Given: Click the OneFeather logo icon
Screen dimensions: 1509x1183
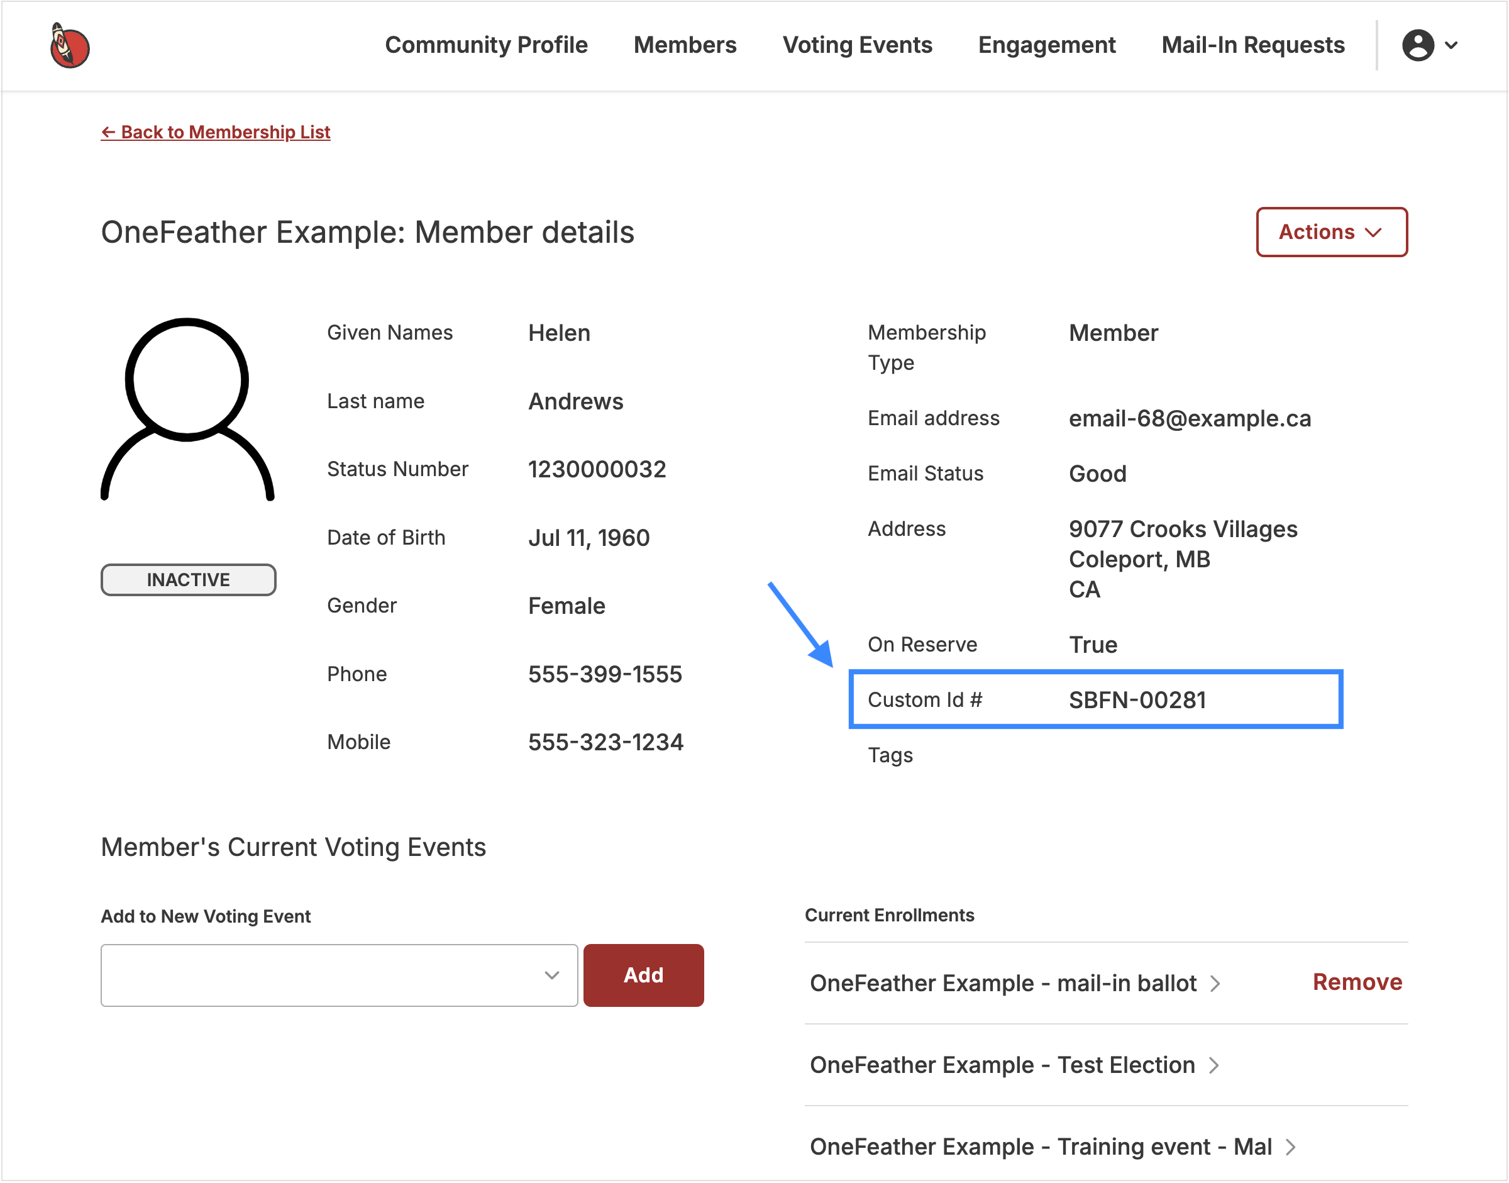Looking at the screenshot, I should (x=69, y=46).
